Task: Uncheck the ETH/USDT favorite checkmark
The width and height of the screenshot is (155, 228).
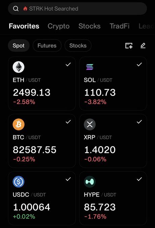Action: click(68, 64)
